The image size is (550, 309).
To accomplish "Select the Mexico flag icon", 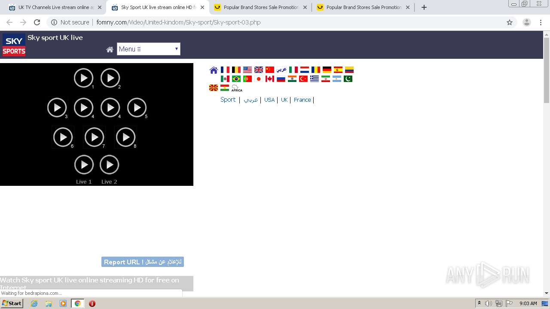I will 225,79.
